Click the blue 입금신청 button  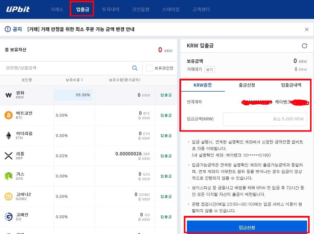[x=247, y=227]
